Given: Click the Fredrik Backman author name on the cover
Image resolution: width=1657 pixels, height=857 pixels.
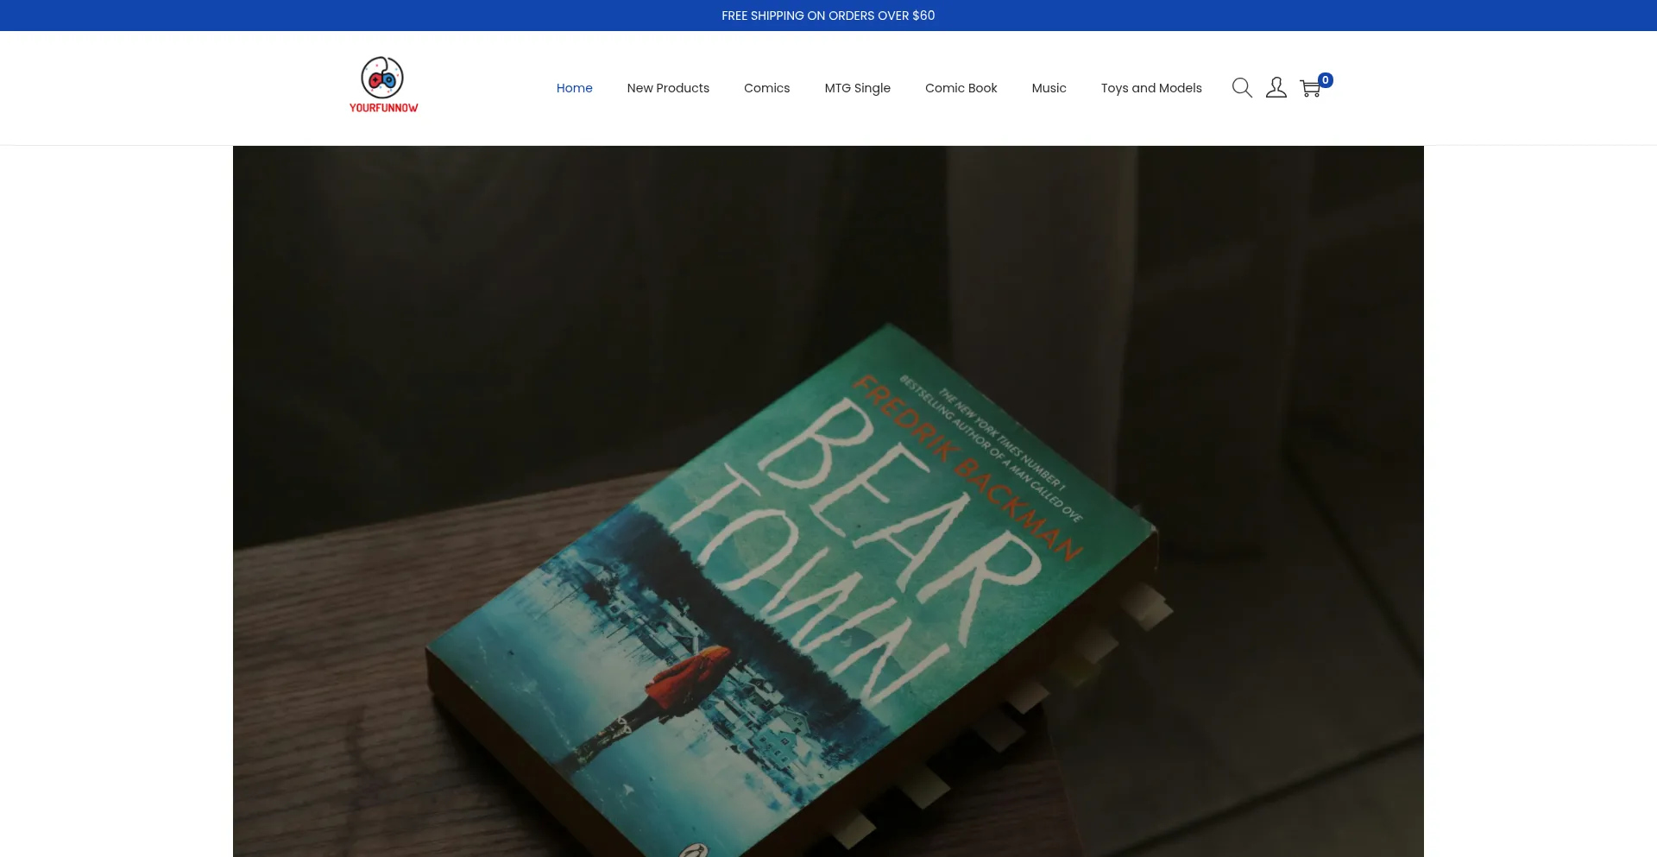Looking at the screenshot, I should [x=967, y=466].
